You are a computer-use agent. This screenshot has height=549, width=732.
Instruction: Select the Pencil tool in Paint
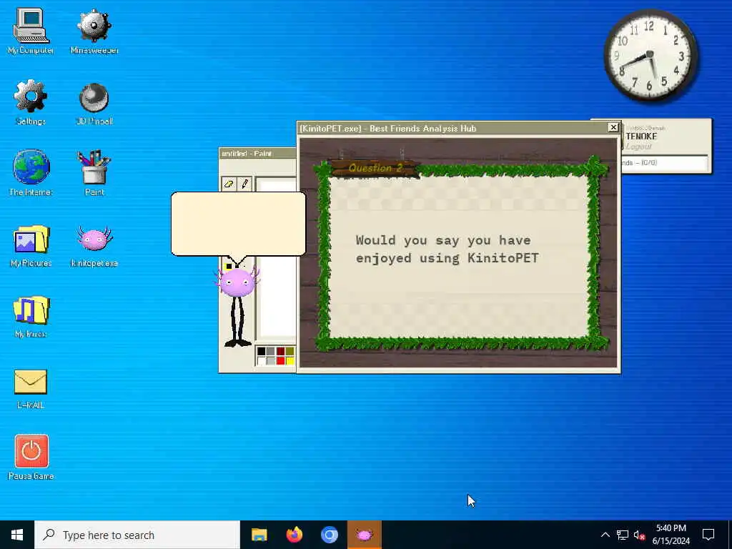(x=244, y=184)
